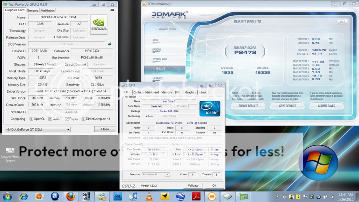Toggle the OpenCL checkbox

[32, 119]
